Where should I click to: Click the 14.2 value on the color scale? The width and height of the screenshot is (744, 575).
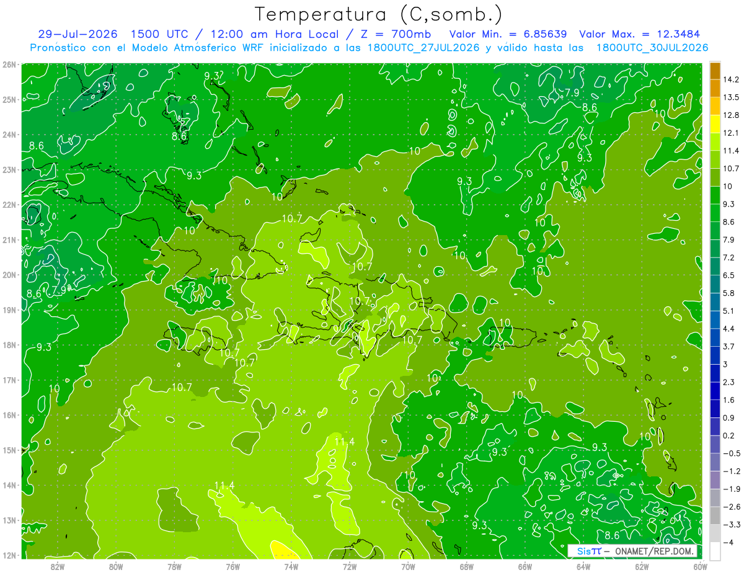pyautogui.click(x=732, y=79)
